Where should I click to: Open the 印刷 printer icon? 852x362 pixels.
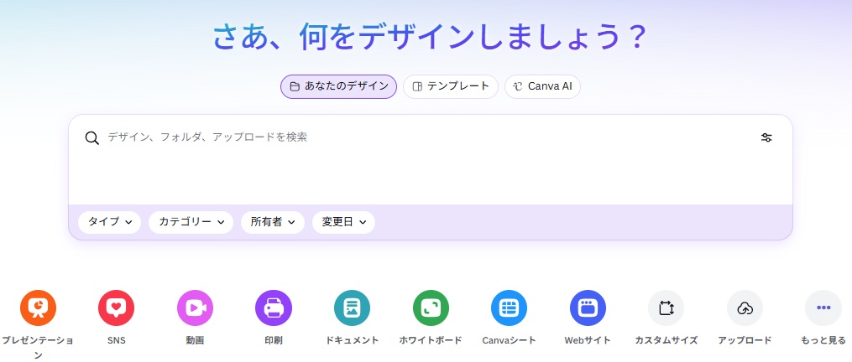pos(274,308)
